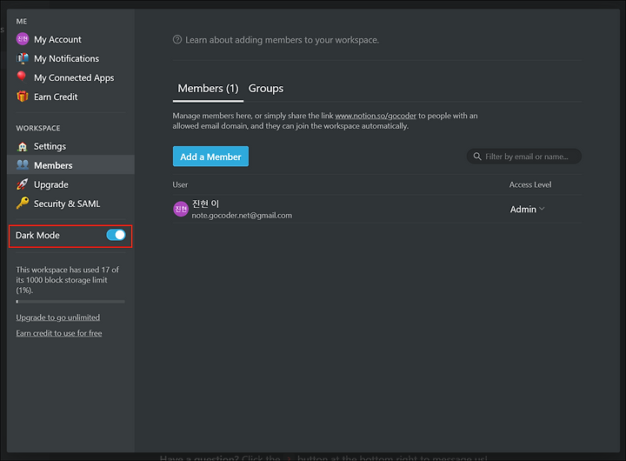Follow the www.notion.so/gocoder link

[376, 116]
